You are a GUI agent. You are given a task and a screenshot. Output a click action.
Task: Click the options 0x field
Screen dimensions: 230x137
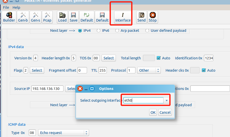pos(210,89)
